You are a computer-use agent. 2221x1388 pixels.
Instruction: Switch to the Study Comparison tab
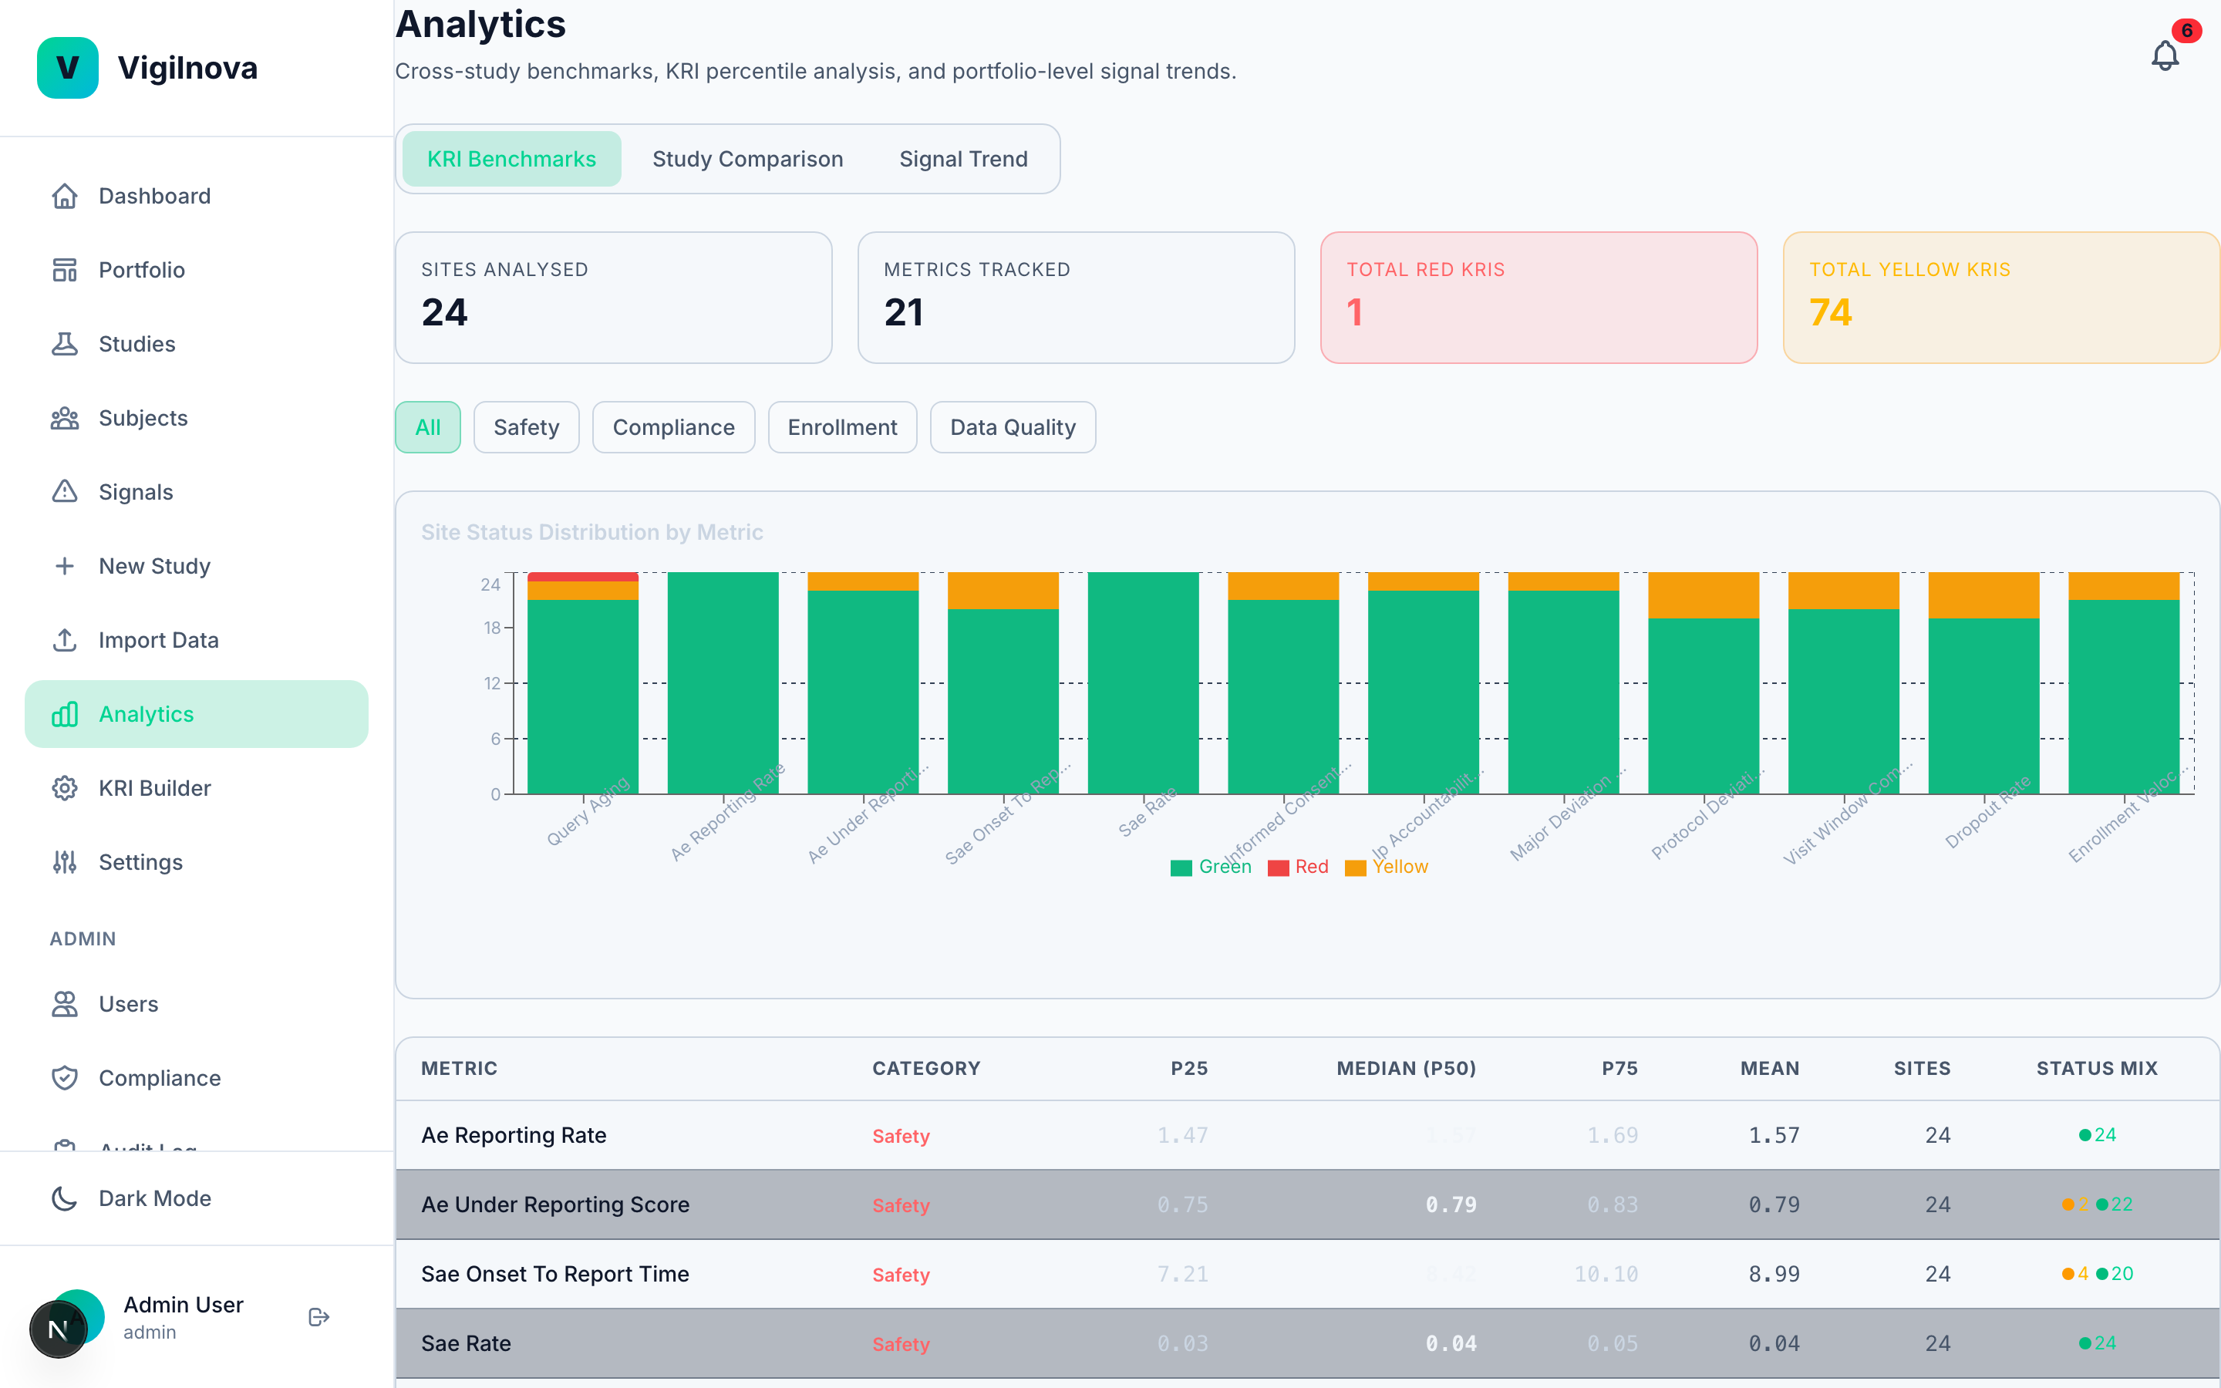pos(747,158)
